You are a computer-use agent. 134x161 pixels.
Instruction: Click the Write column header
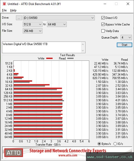point(105,60)
